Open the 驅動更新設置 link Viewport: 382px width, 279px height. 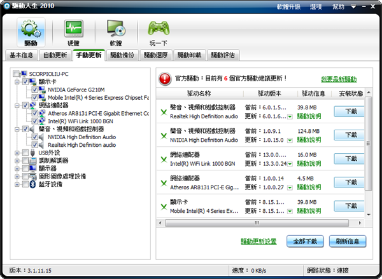(x=258, y=242)
